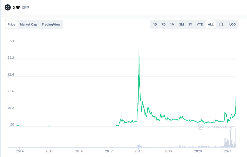Click the 2014 label on the time axis
247x157 pixels.
[x=20, y=151]
